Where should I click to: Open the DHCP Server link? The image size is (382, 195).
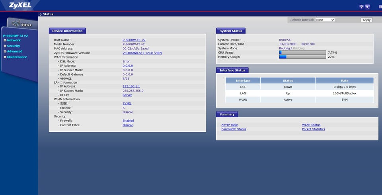(127, 95)
